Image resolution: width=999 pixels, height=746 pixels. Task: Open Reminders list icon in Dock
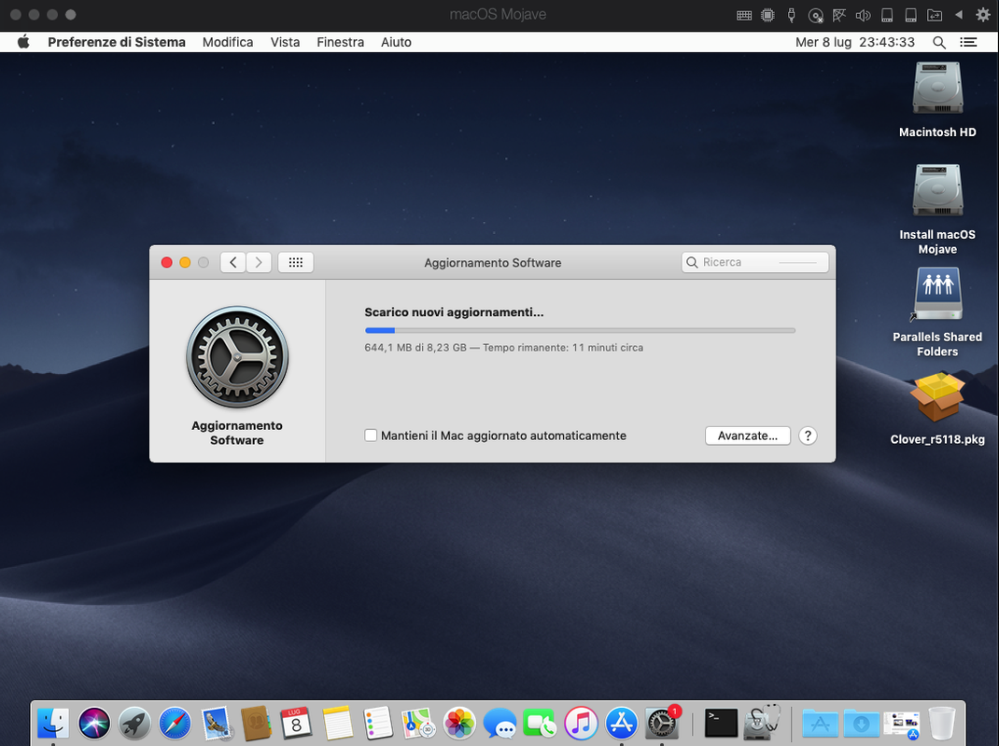pyautogui.click(x=378, y=724)
